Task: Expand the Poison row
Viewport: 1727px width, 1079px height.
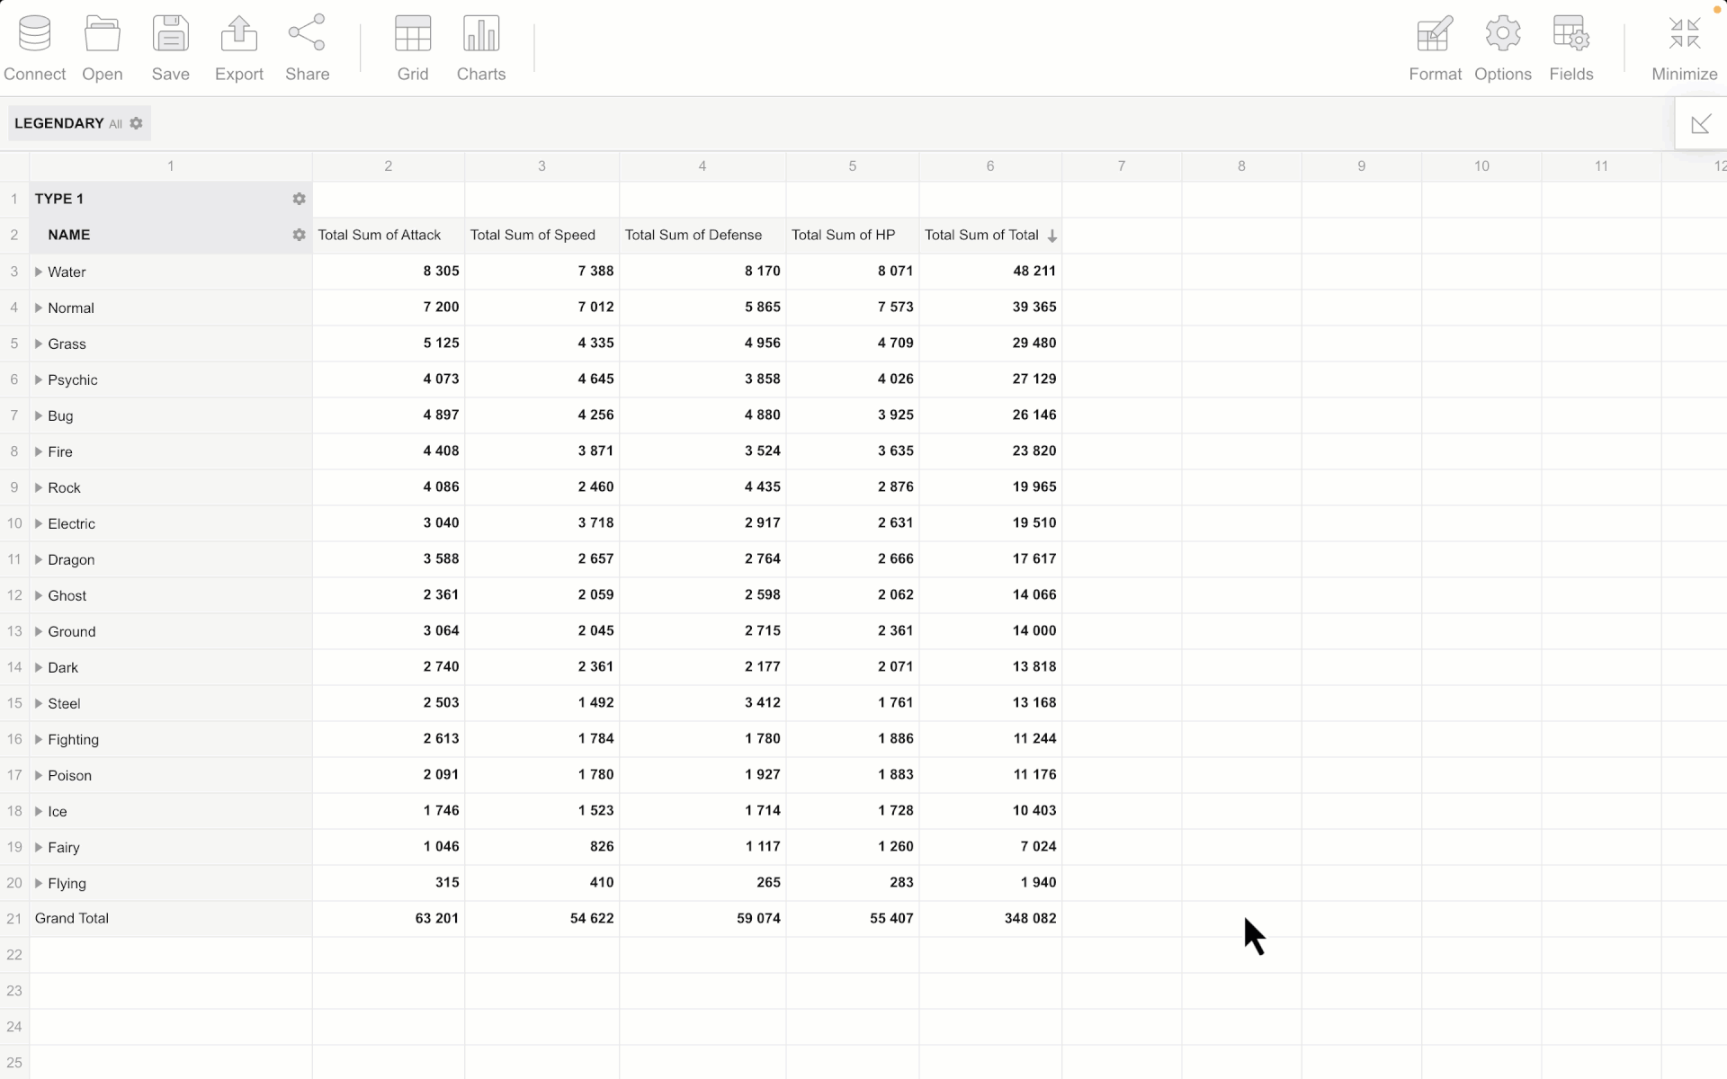Action: click(x=39, y=775)
